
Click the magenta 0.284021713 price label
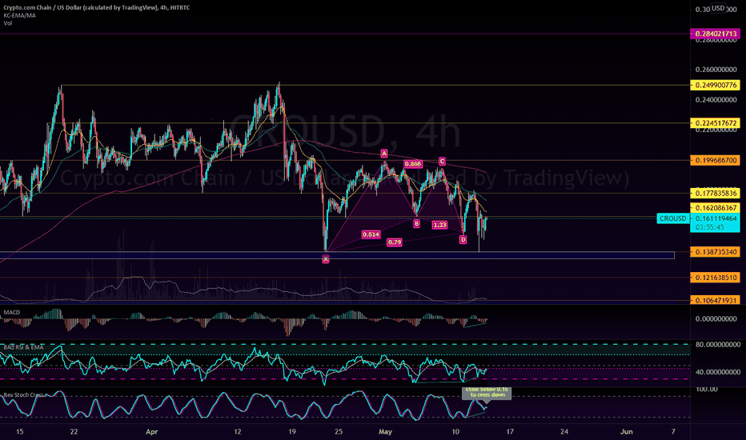pos(715,34)
